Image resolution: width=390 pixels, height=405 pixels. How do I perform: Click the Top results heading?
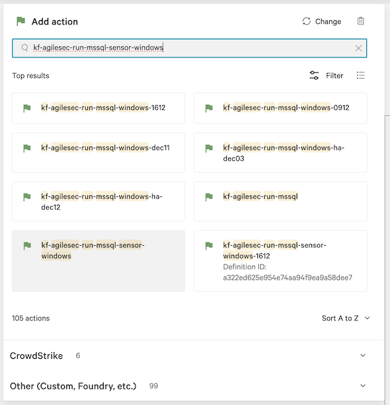pos(30,76)
